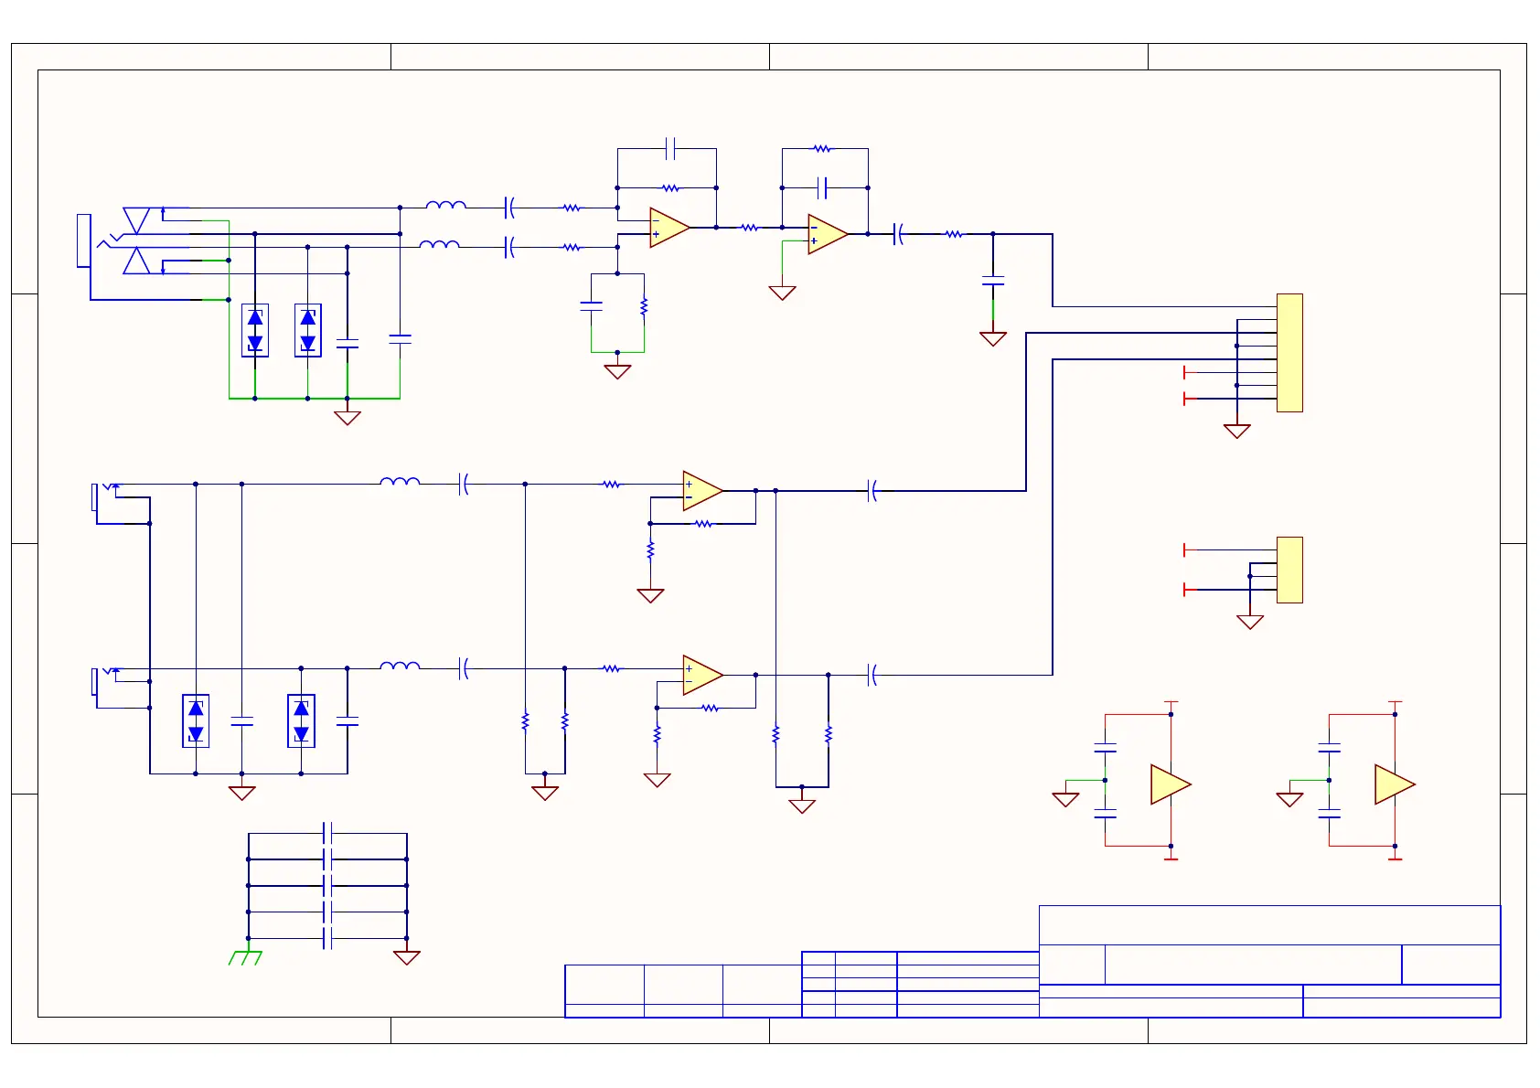Select the inductor on the bottom channel input
The height and width of the screenshot is (1088, 1540).
[400, 666]
